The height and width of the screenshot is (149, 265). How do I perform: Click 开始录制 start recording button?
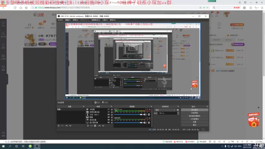194,113
